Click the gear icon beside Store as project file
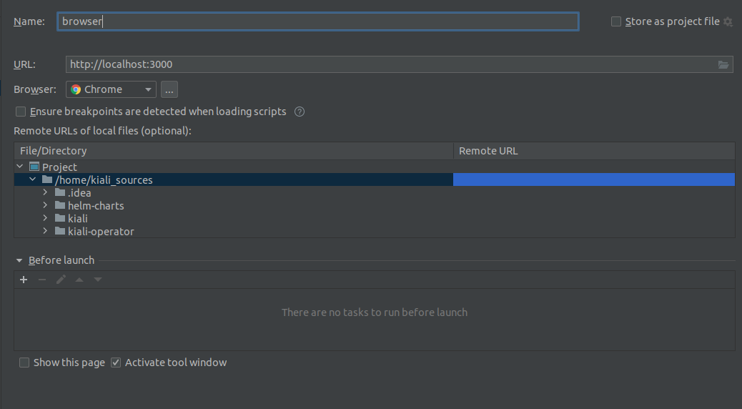The width and height of the screenshot is (742, 409). [x=728, y=22]
